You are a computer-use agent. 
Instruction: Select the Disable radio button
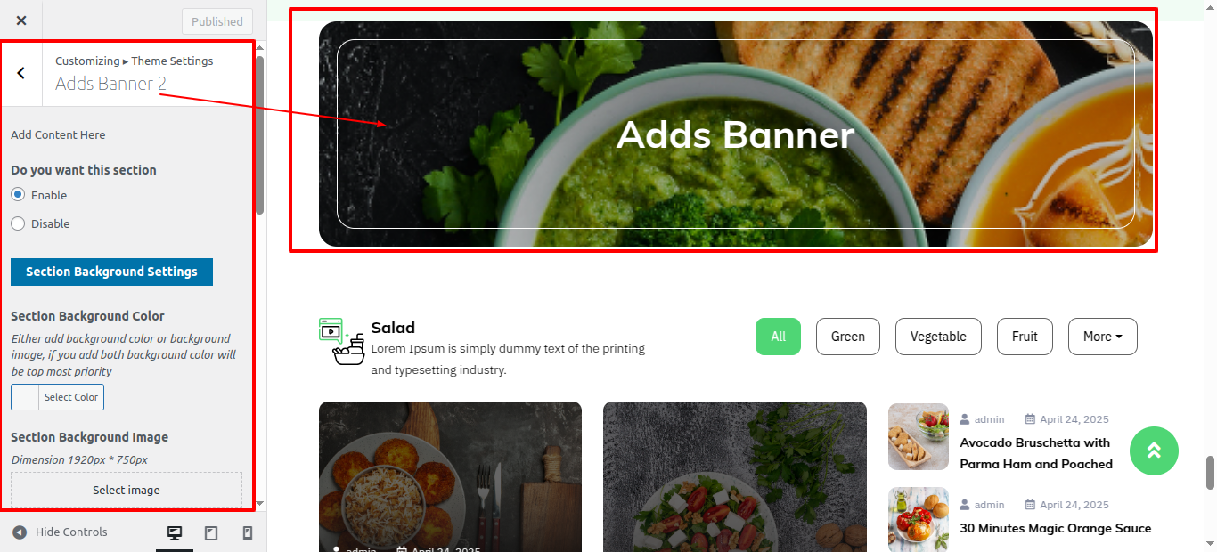[x=18, y=223]
